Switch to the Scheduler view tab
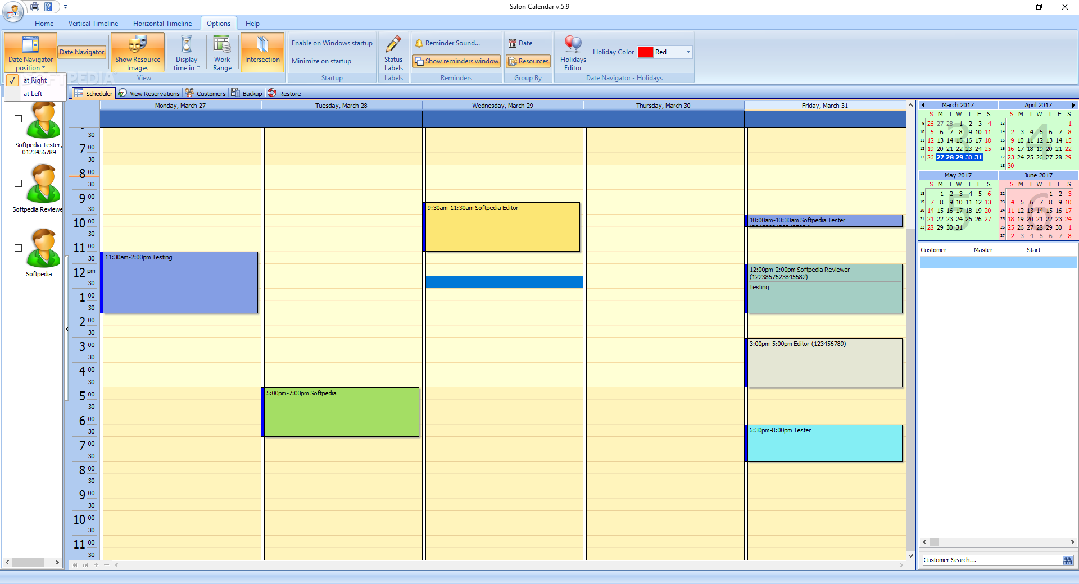1079x584 pixels. tap(93, 93)
